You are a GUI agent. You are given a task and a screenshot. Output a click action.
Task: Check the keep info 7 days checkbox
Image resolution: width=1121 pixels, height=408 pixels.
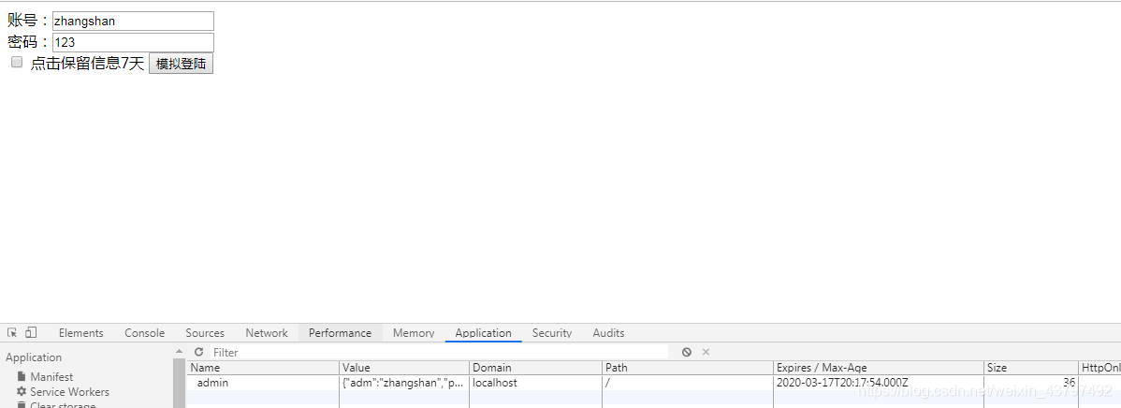(17, 62)
